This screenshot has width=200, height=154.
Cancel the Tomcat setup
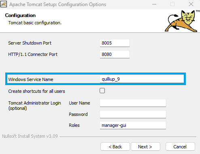180,147
